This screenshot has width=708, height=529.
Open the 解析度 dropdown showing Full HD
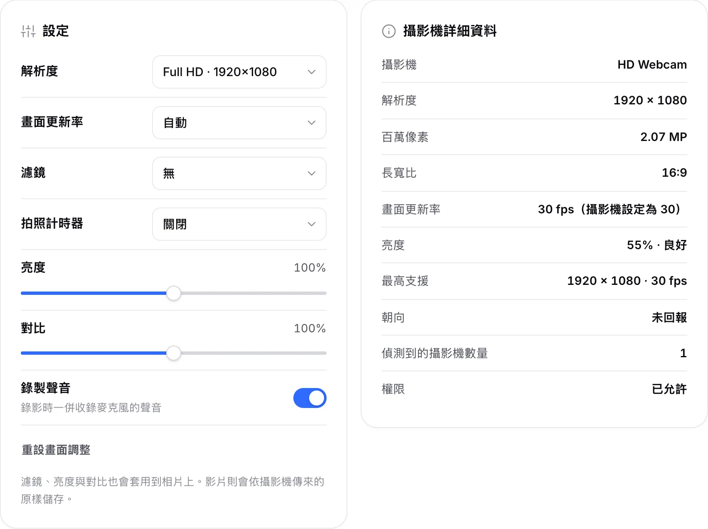point(239,72)
